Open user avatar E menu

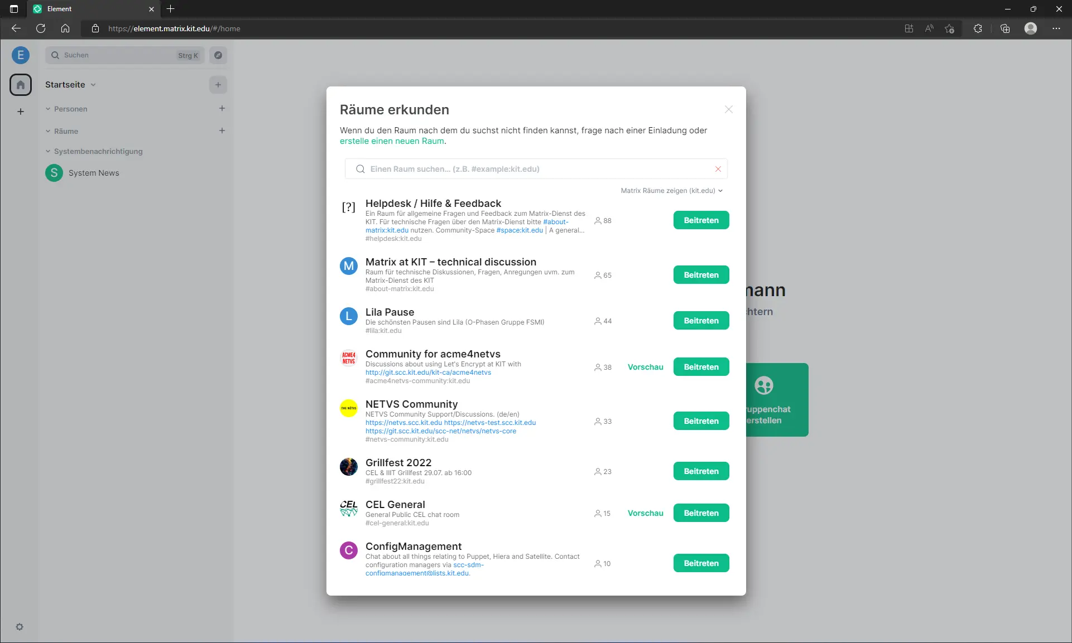tap(21, 55)
